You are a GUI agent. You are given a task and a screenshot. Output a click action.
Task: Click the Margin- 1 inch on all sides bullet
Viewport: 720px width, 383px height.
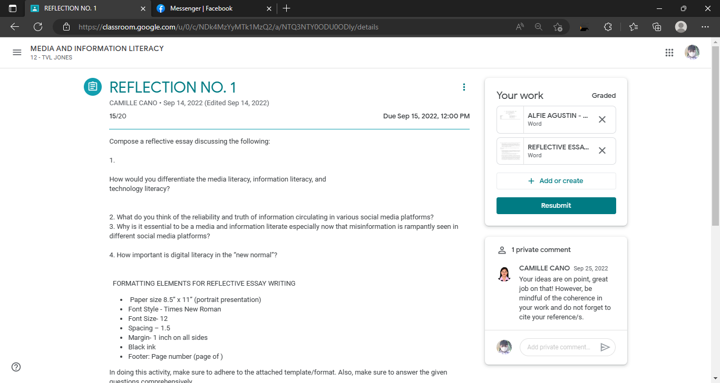click(168, 338)
